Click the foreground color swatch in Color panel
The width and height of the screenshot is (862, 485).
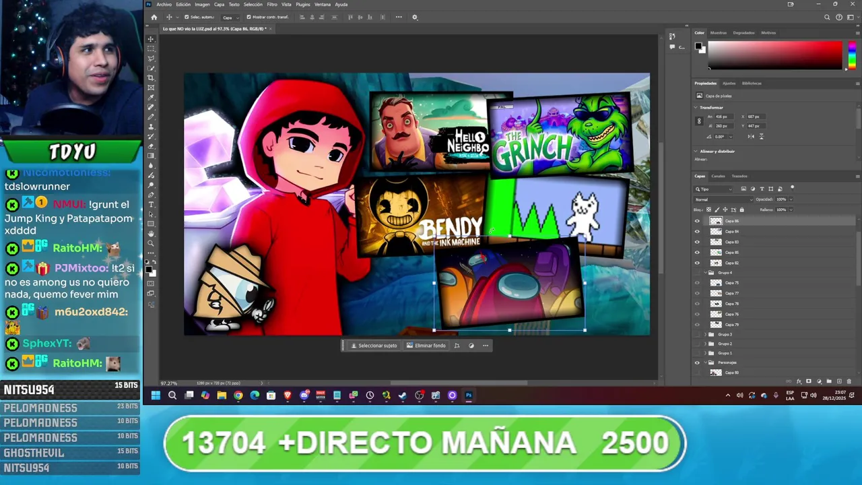[x=699, y=46]
